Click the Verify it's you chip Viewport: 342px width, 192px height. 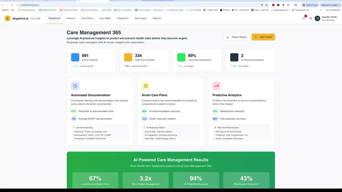310,5
